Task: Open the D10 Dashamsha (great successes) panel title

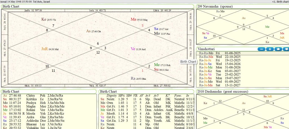Action: (223, 92)
